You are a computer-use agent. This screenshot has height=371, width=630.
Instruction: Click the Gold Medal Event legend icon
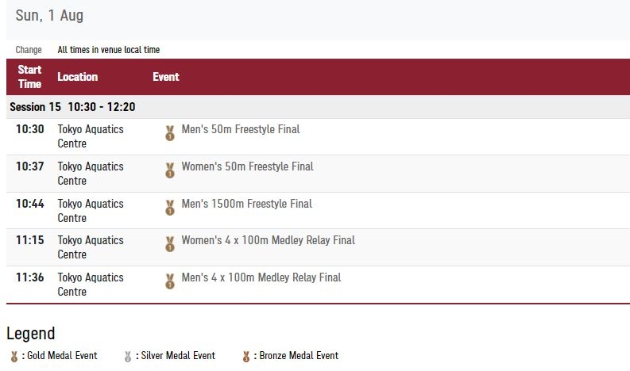14,357
